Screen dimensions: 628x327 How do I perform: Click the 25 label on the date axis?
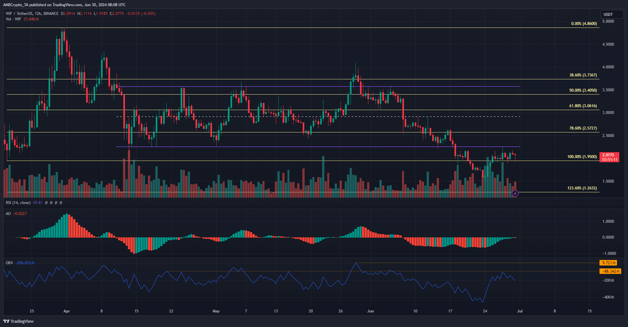tap(32, 311)
